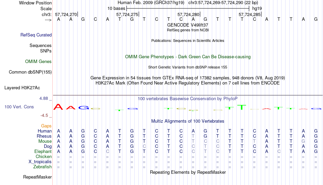Click the 57,724,275 ruler position

point(127,14)
